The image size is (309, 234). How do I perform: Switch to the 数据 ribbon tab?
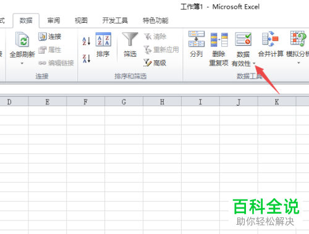coord(26,20)
